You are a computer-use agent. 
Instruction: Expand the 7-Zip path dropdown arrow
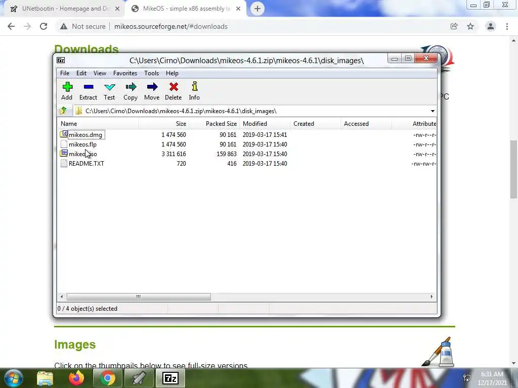pyautogui.click(x=433, y=111)
